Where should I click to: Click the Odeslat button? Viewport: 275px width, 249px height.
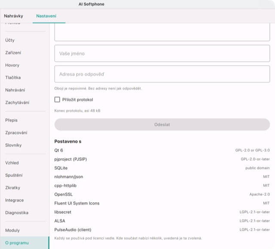162,124
